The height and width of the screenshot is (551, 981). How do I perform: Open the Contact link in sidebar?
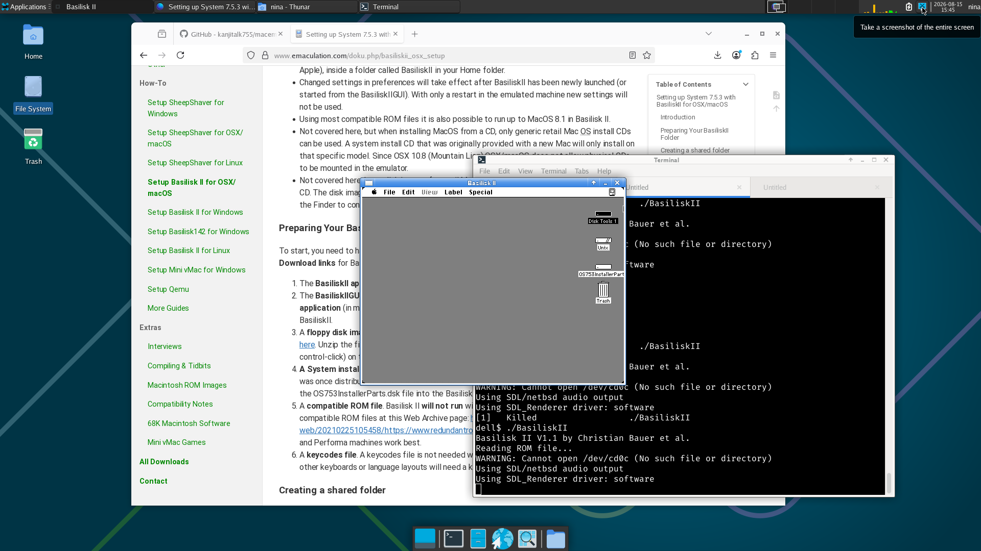pyautogui.click(x=153, y=481)
